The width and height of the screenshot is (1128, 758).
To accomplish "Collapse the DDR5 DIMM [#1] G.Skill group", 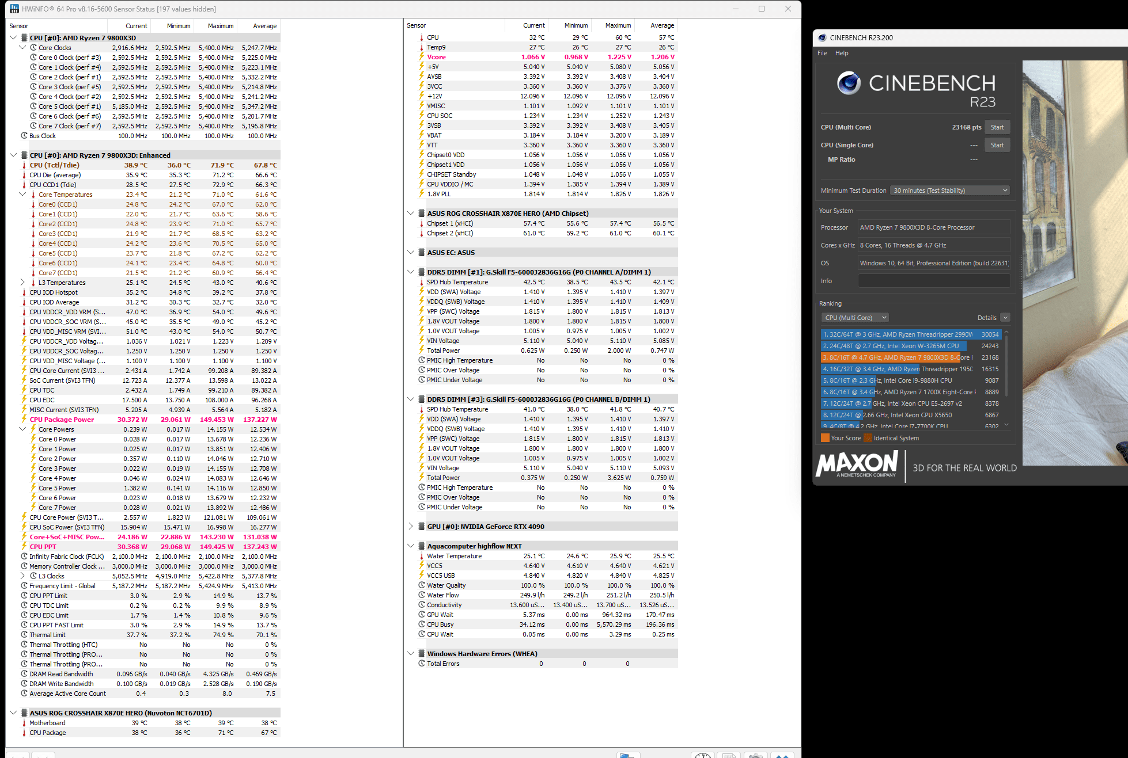I will (411, 272).
